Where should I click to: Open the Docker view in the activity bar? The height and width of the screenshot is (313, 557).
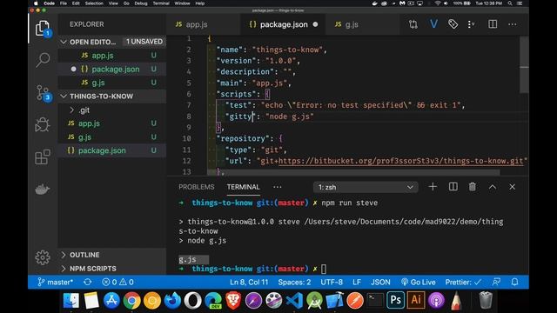pyautogui.click(x=43, y=189)
